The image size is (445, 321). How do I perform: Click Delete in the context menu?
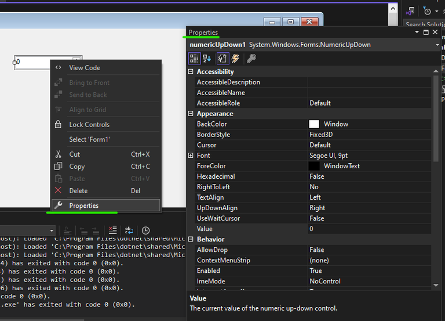tap(78, 190)
